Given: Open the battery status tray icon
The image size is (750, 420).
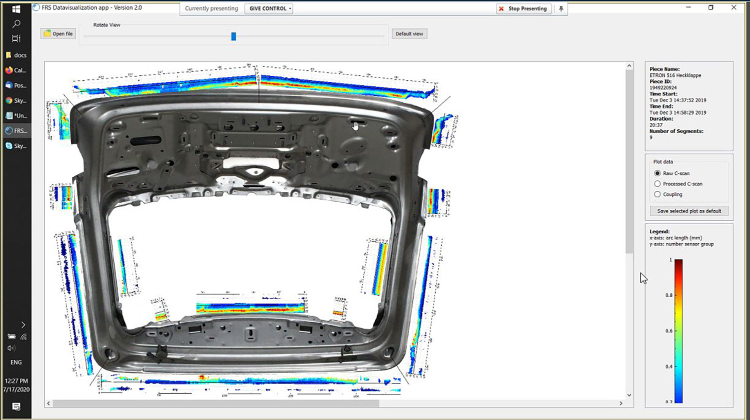Looking at the screenshot, I should [11, 337].
